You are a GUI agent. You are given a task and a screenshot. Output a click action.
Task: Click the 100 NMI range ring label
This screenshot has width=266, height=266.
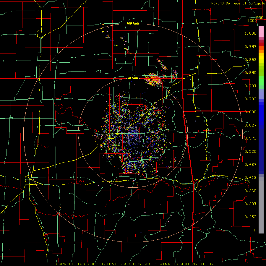click(x=133, y=23)
